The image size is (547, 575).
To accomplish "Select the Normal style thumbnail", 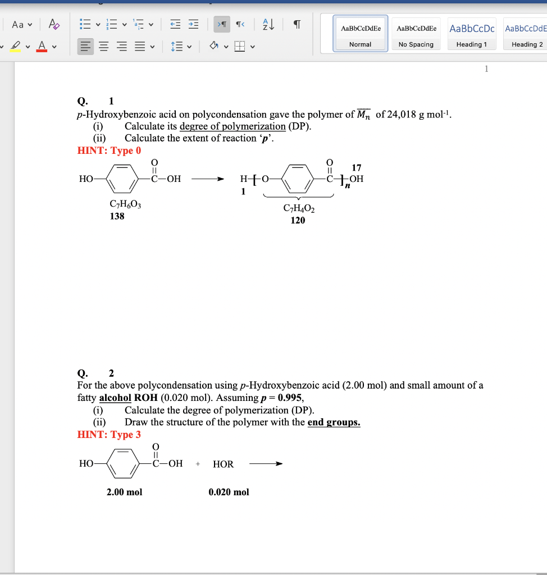I will [360, 33].
